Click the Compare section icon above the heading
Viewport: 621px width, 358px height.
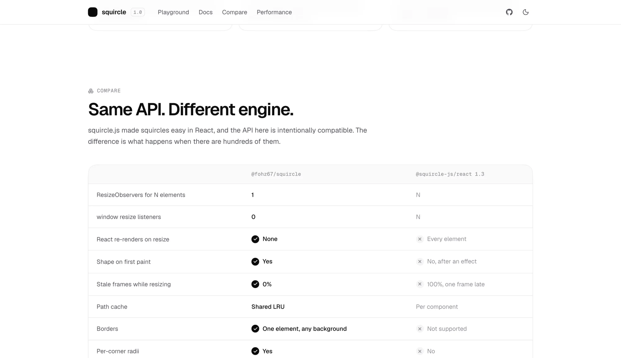click(x=91, y=91)
